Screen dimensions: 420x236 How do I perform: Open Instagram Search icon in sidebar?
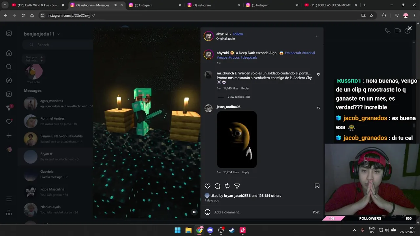pyautogui.click(x=9, y=67)
